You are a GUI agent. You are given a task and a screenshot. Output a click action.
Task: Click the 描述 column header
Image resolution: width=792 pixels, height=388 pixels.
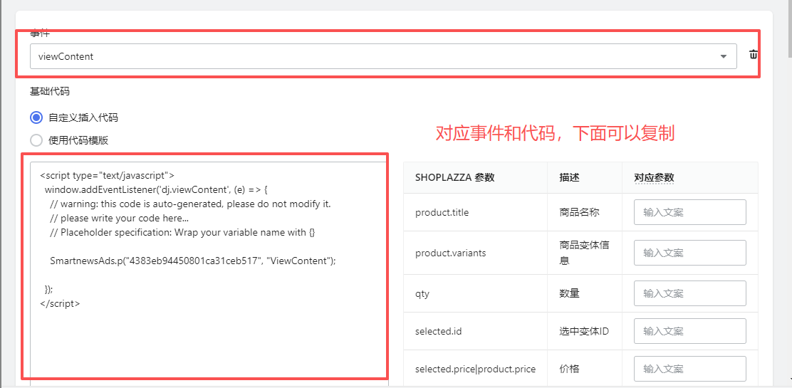569,178
